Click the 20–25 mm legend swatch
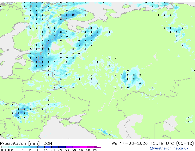This screenshot has width=195, height=151. click(x=55, y=147)
